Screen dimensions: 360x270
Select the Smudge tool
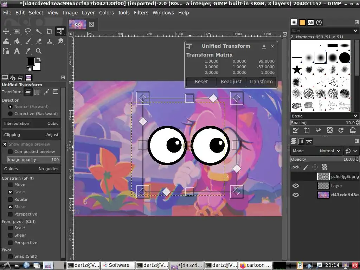[60, 41]
